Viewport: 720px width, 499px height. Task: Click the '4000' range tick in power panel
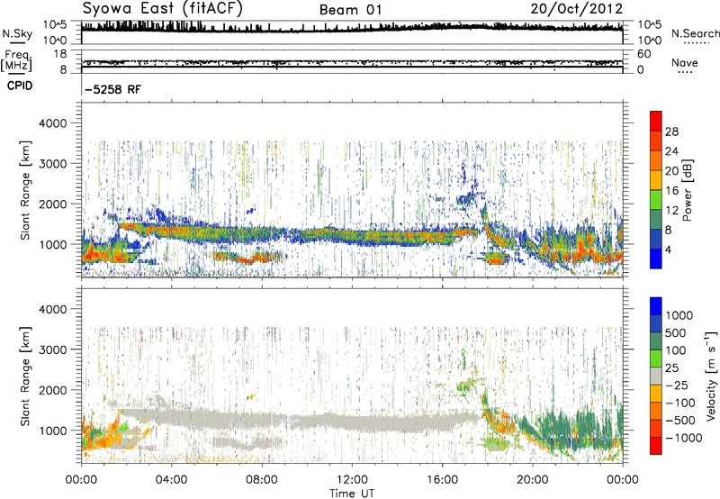[x=53, y=123]
